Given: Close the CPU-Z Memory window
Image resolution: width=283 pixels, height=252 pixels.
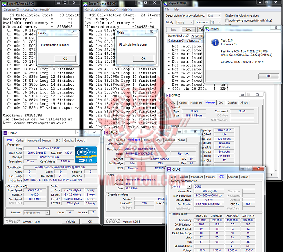Looking at the screenshot, I should pyautogui.click(x=258, y=94).
